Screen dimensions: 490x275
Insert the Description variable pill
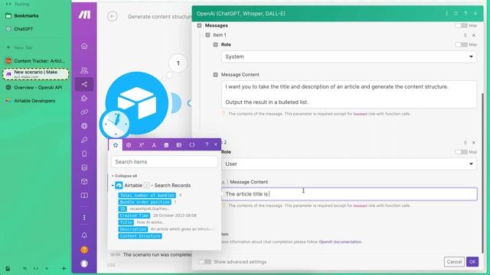click(132, 229)
